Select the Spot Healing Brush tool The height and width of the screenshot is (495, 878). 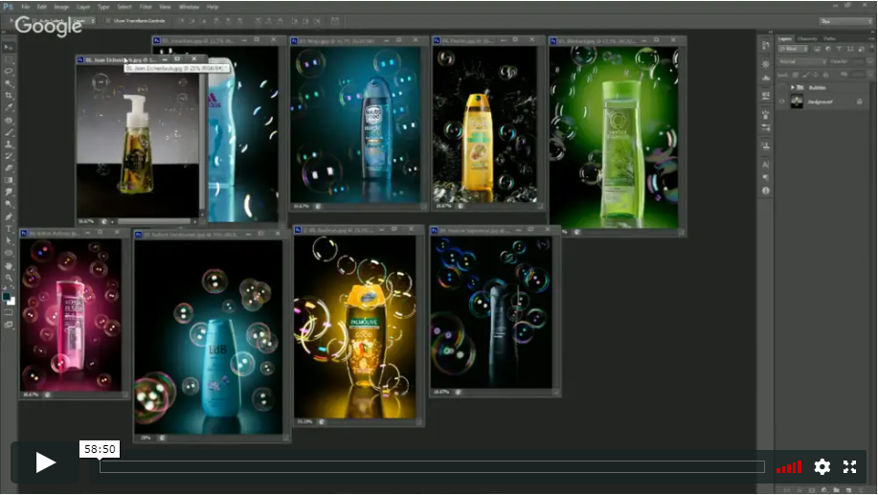tap(9, 120)
